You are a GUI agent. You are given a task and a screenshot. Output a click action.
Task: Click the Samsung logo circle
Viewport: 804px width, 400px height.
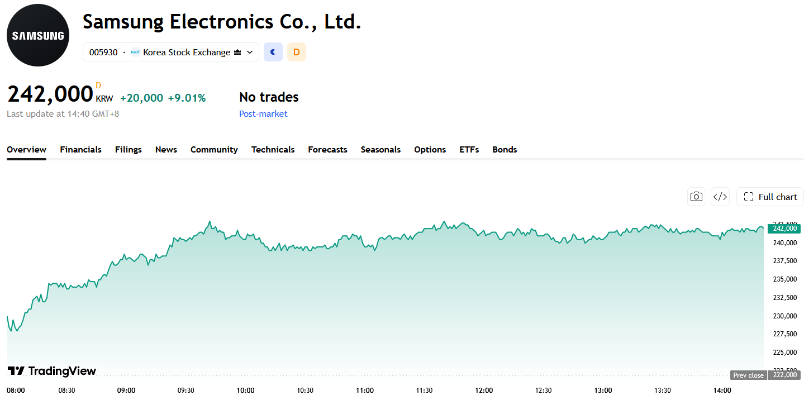pos(38,35)
